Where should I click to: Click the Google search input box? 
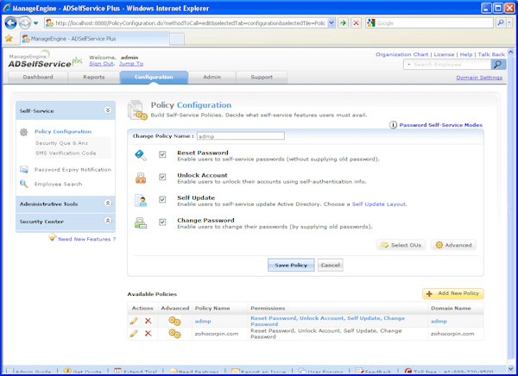(434, 23)
